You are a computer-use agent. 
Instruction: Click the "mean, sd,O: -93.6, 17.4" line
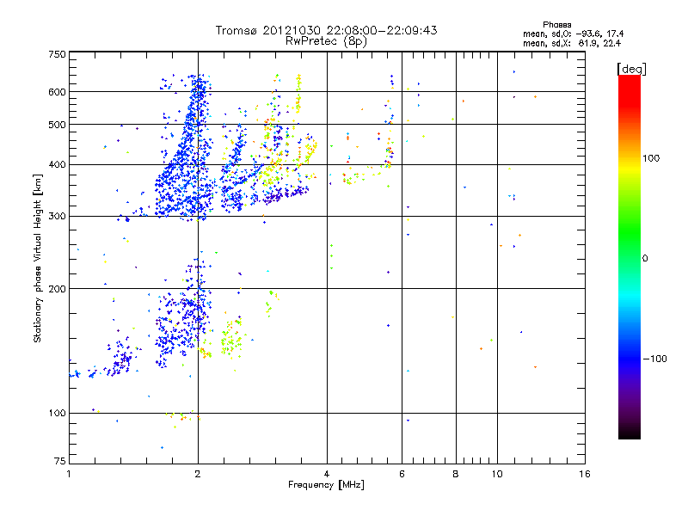(x=573, y=34)
